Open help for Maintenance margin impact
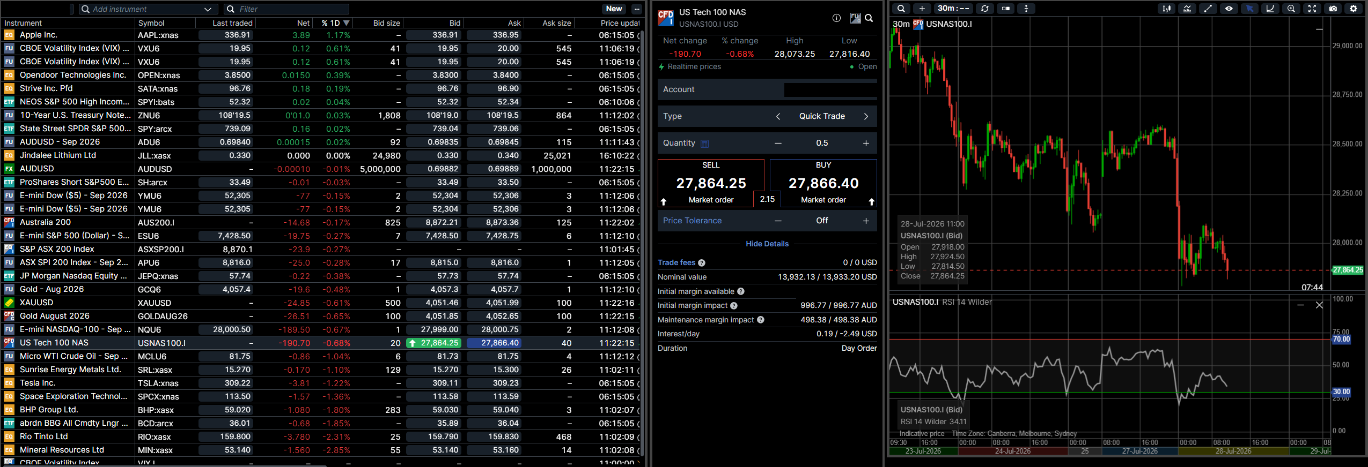The width and height of the screenshot is (1368, 467). 761,320
